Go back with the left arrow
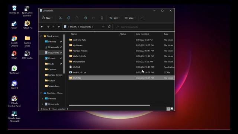The image size is (238, 134). click(x=42, y=27)
